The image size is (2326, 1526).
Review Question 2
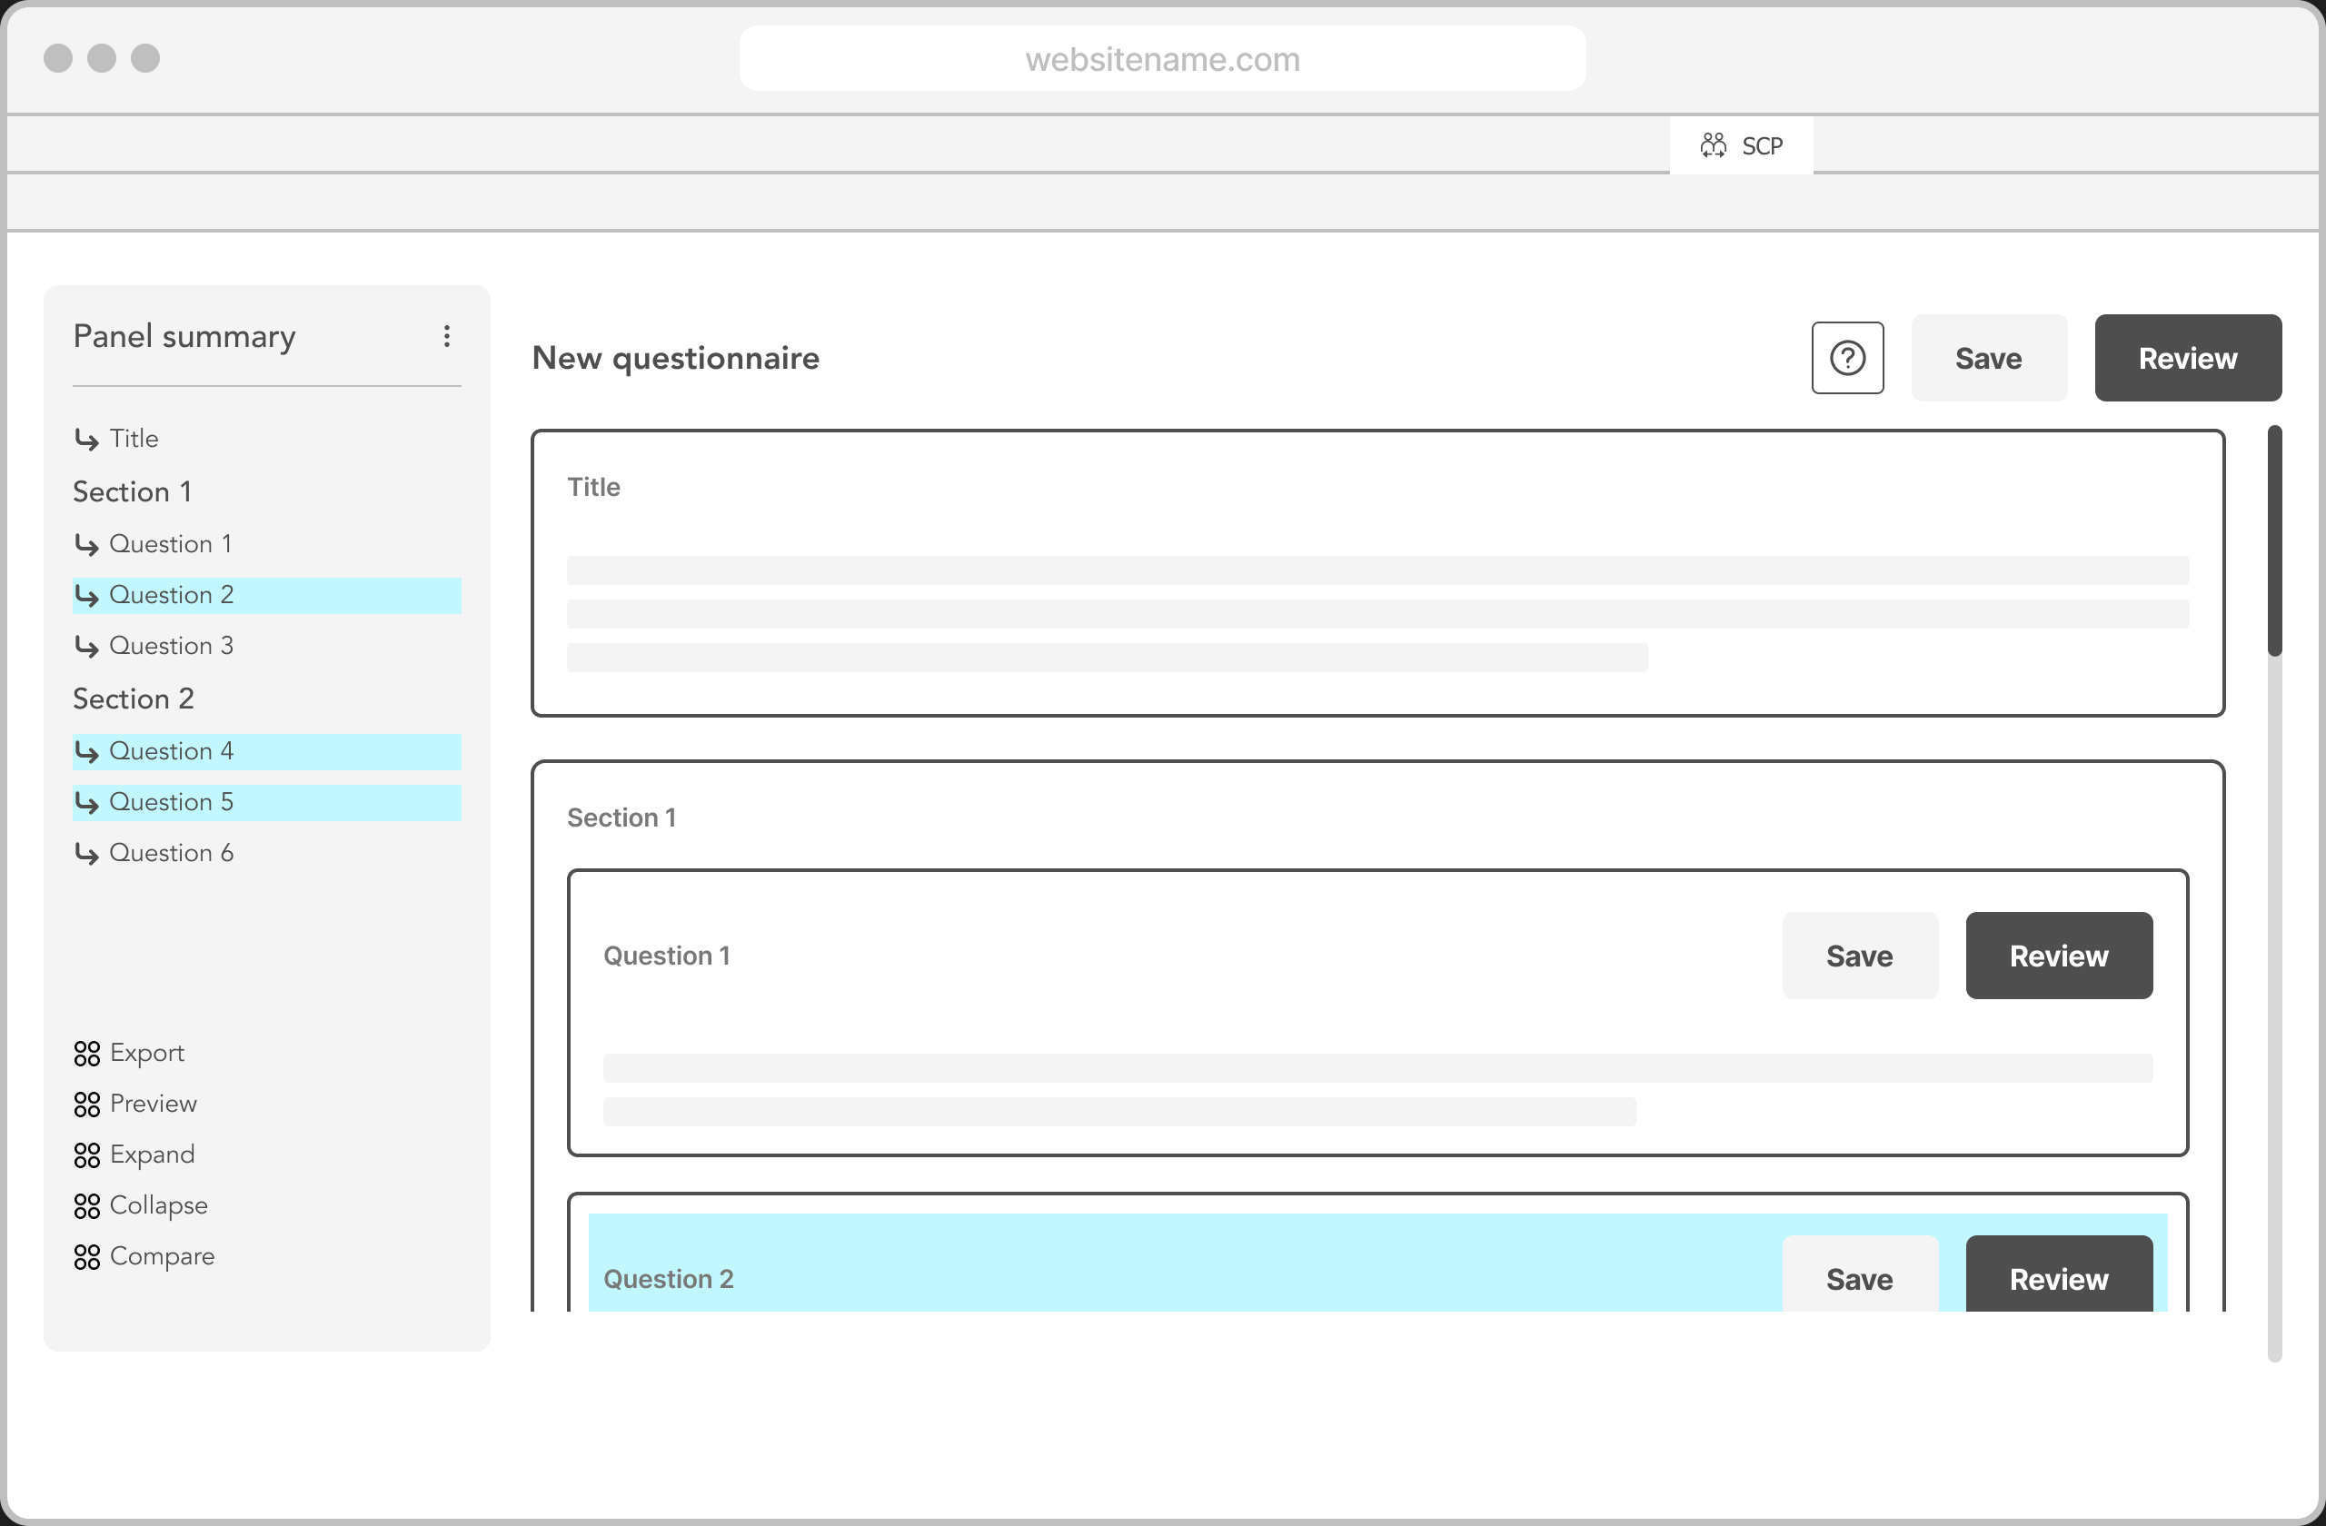[x=2058, y=1274]
